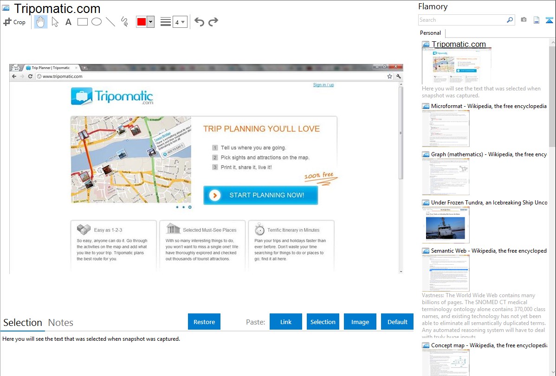This screenshot has height=376, width=556.
Task: Activate the hand pan tool
Action: [x=41, y=22]
